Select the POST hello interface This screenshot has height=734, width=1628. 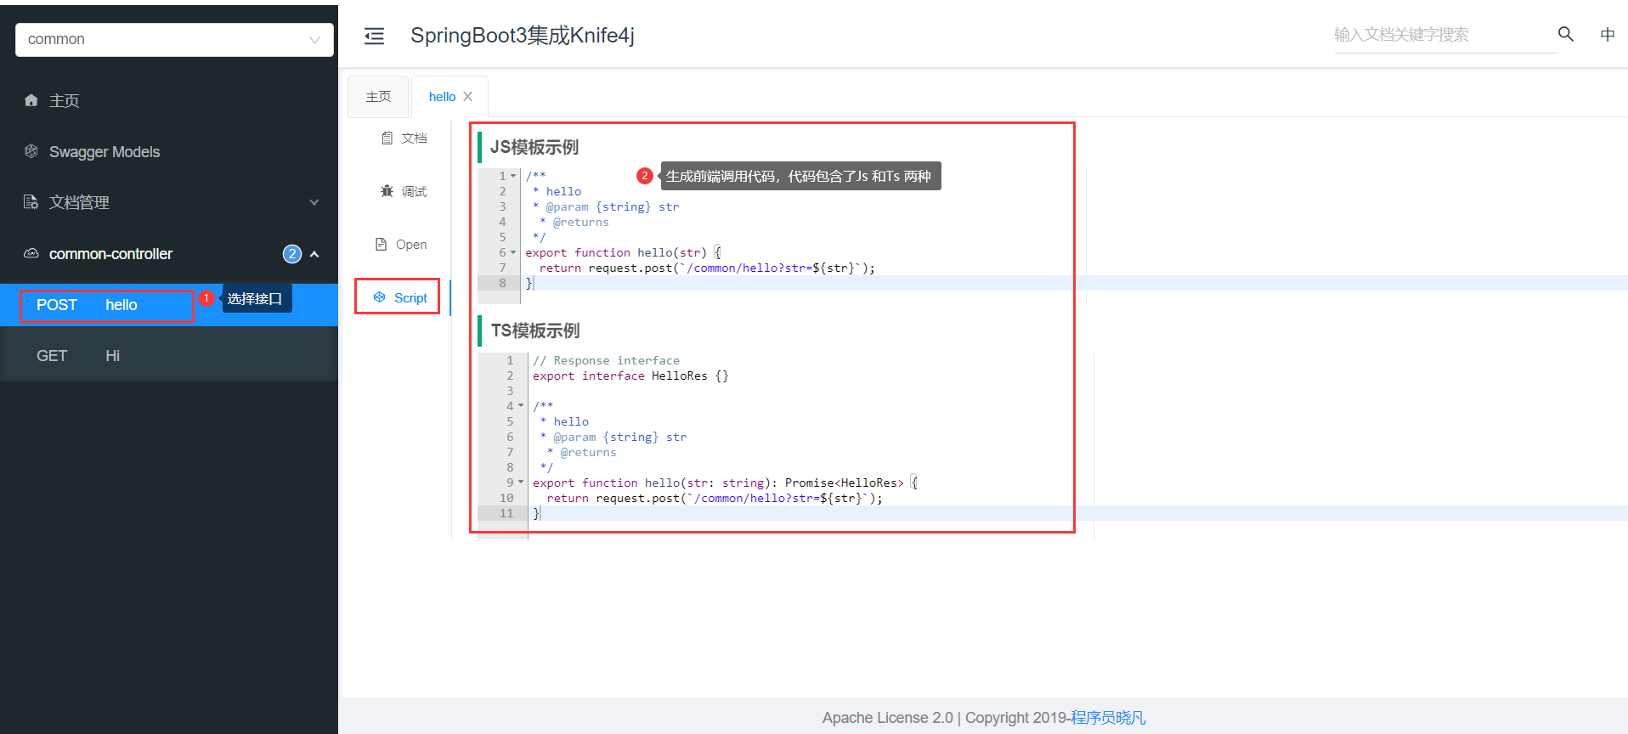click(x=169, y=305)
